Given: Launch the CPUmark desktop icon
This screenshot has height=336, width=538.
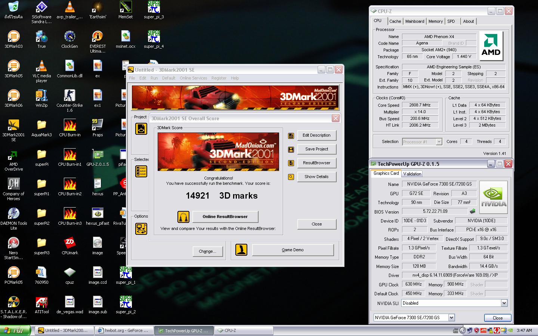Looking at the screenshot, I should 69,246.
